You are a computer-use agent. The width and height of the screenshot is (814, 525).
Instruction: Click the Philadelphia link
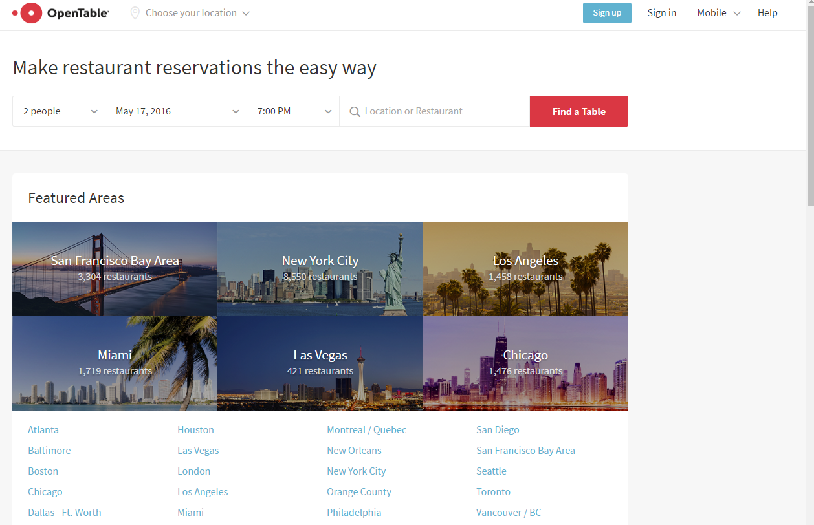[x=354, y=512]
